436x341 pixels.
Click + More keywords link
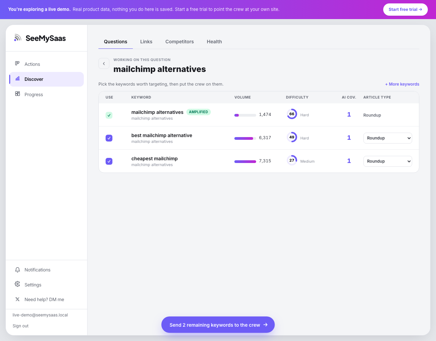pos(402,84)
